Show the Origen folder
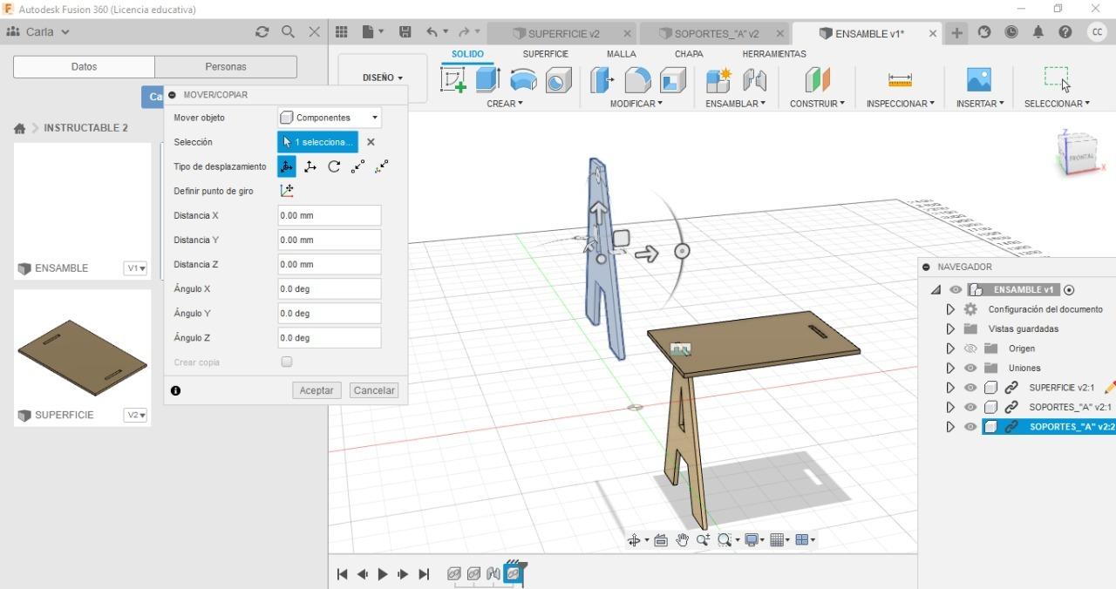This screenshot has height=589, width=1116. [x=970, y=349]
